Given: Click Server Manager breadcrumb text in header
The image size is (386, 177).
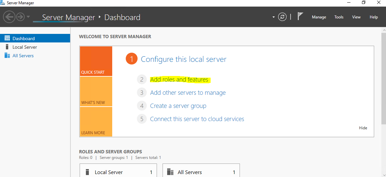Looking at the screenshot, I should pyautogui.click(x=68, y=17).
